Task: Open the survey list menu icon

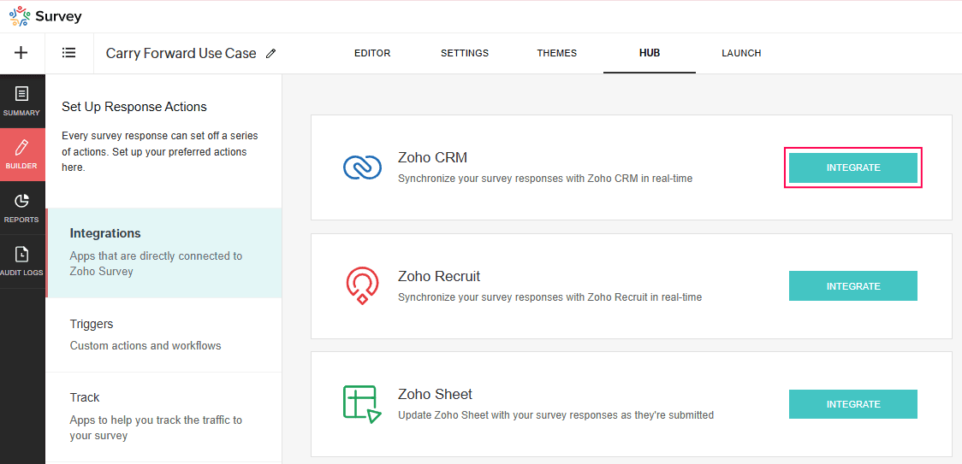Action: (x=69, y=53)
